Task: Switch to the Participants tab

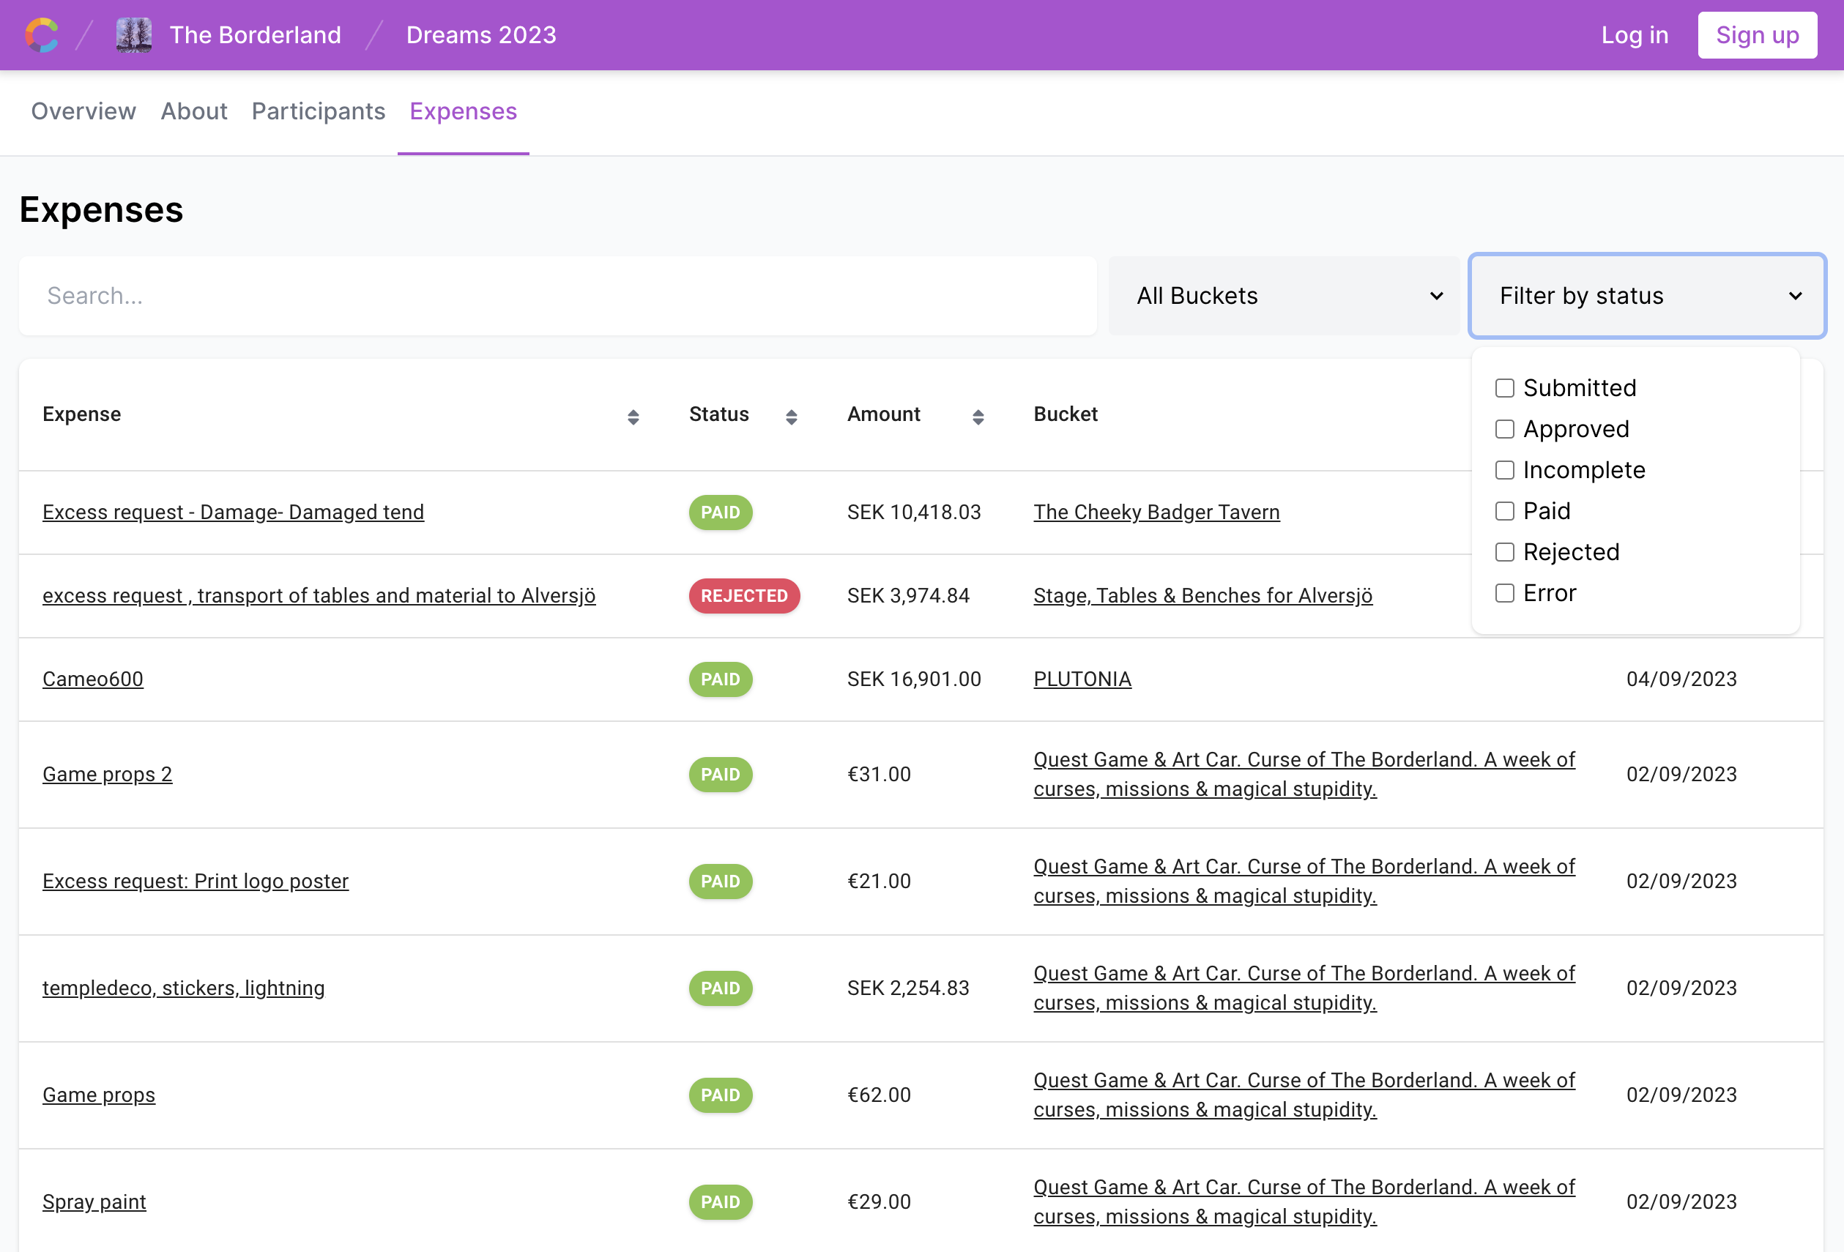Action: [x=318, y=111]
